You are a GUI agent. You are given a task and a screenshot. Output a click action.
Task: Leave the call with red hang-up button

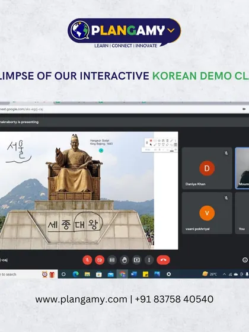163,260
